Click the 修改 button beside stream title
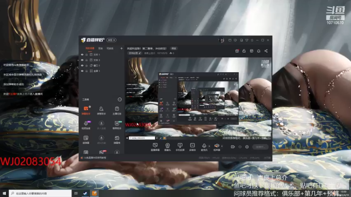 (174, 48)
